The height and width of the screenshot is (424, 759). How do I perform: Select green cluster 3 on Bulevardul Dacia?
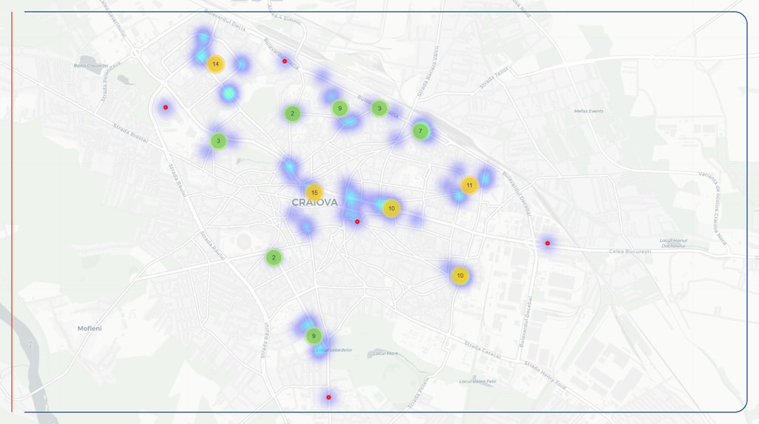click(379, 108)
